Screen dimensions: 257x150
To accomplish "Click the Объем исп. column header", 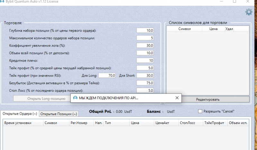I will [x=238, y=123].
